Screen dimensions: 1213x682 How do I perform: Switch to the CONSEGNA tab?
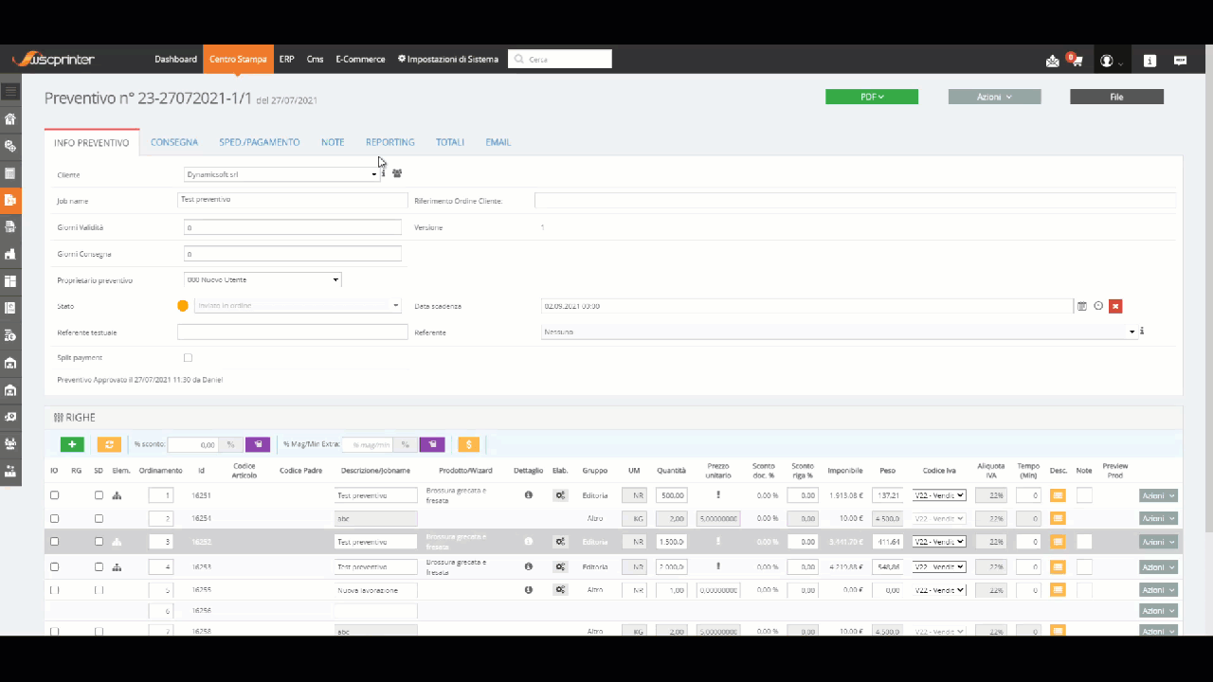pyautogui.click(x=174, y=142)
